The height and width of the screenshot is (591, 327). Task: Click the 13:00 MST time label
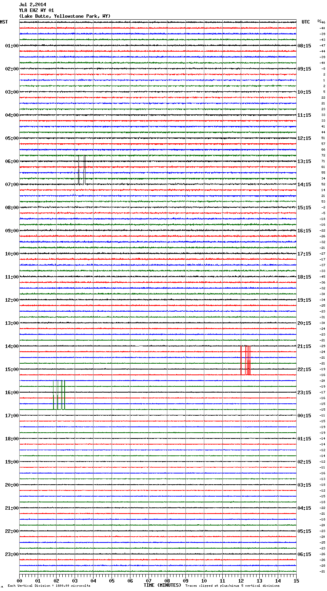[x=12, y=323]
